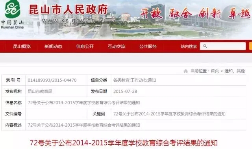Click the 文件编号 label cell
The image size is (252, 149).
13,114
